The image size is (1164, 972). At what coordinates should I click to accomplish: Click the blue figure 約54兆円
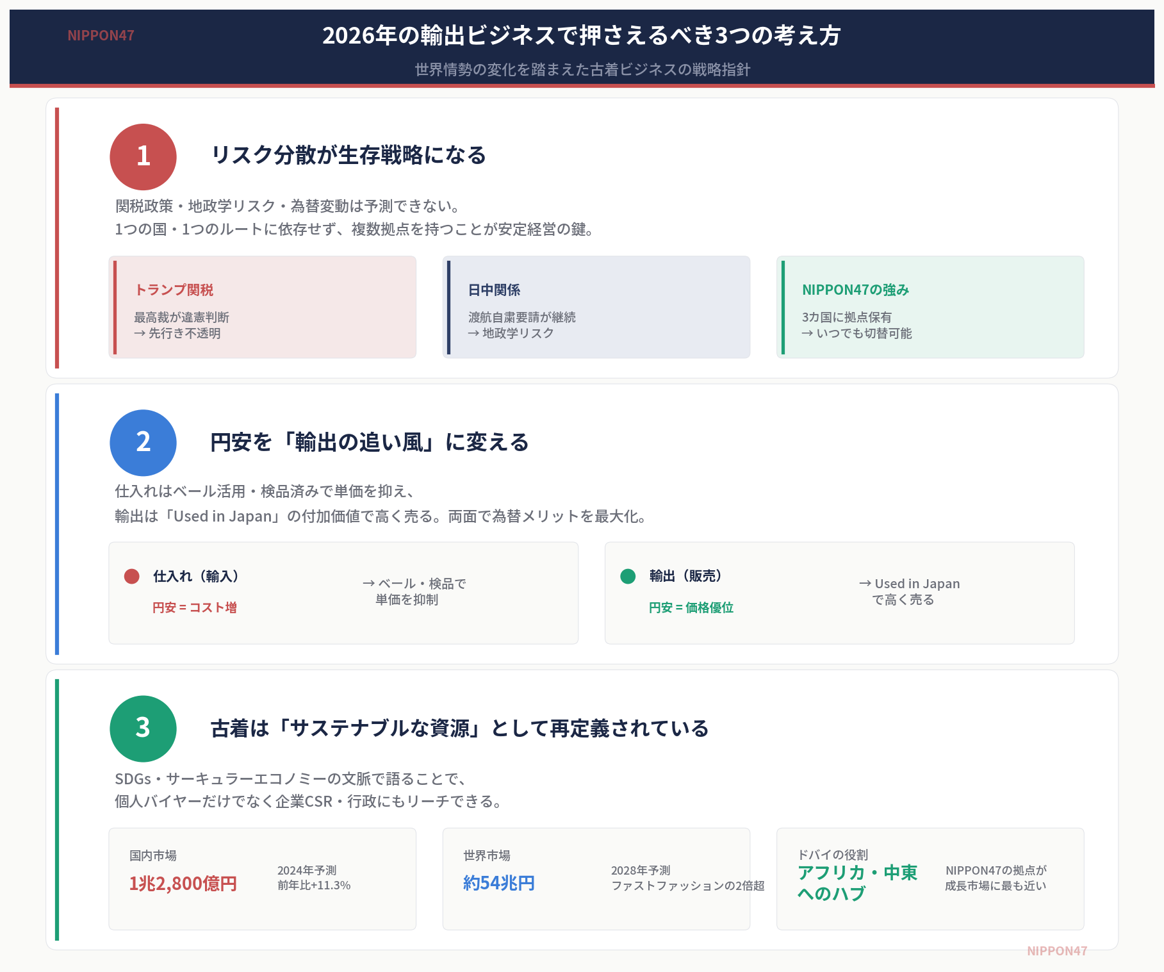coord(499,884)
